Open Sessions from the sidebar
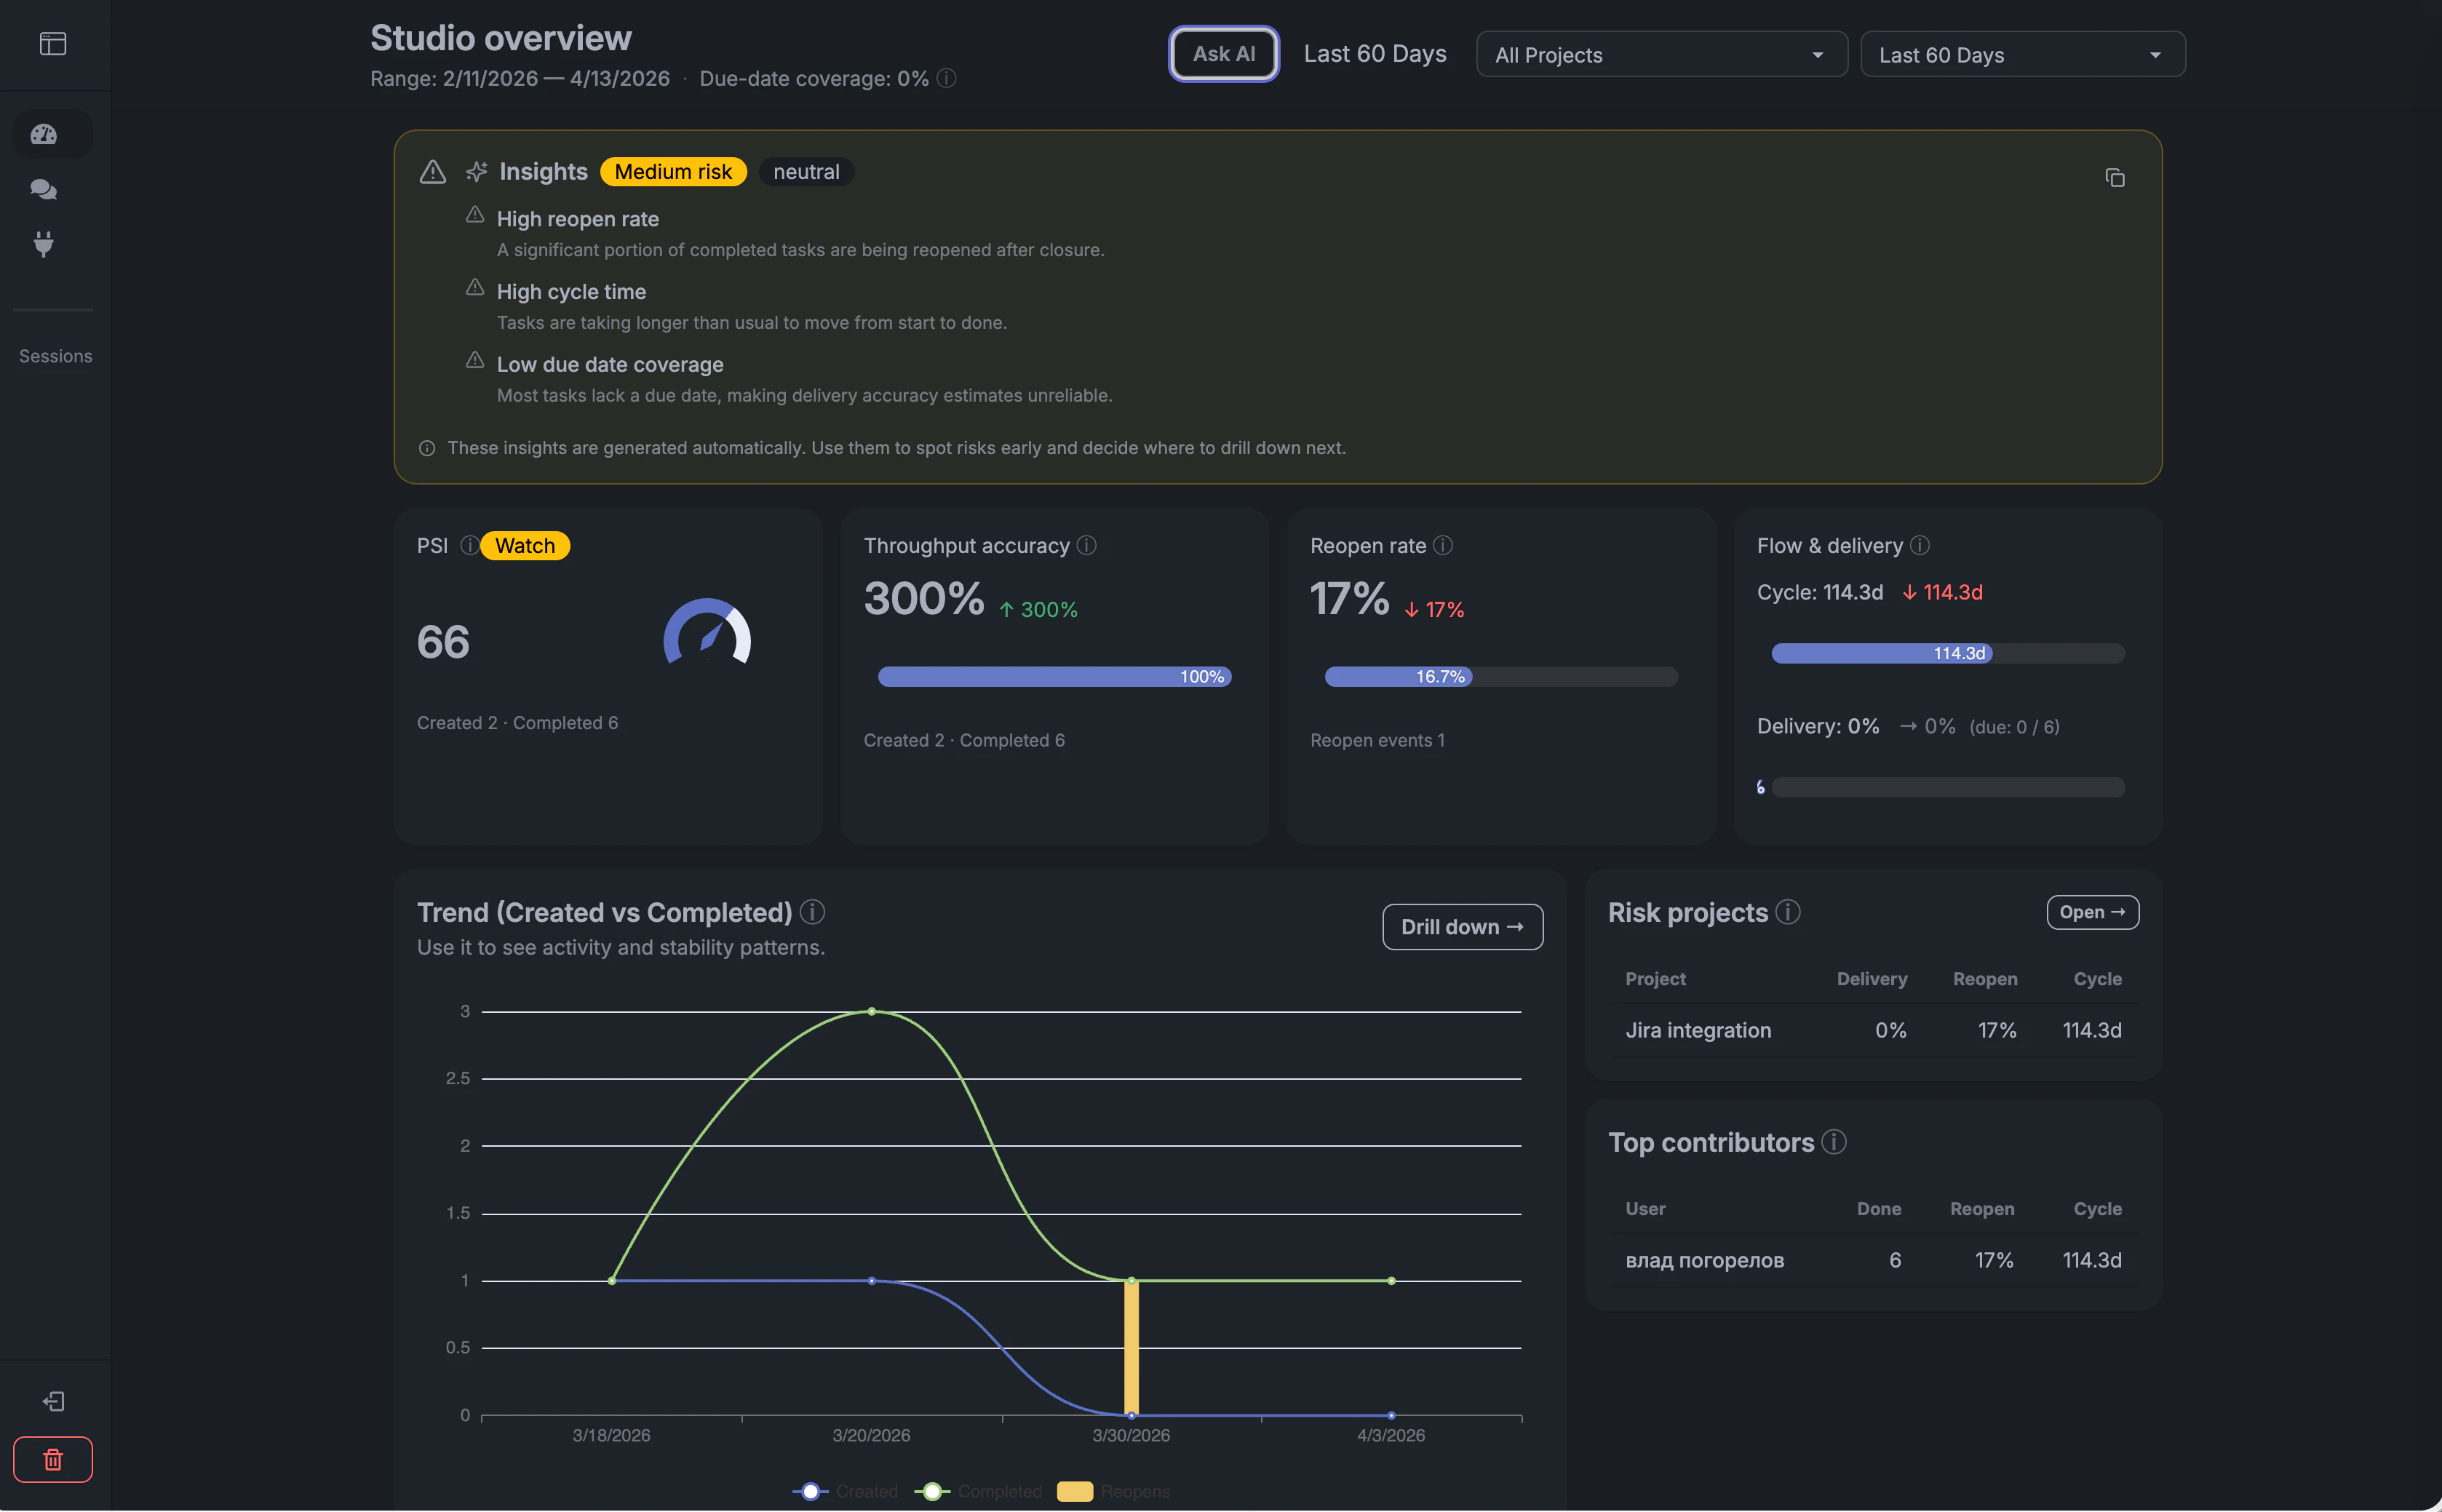 coord(54,355)
